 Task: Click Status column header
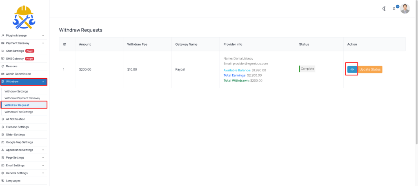(304, 44)
